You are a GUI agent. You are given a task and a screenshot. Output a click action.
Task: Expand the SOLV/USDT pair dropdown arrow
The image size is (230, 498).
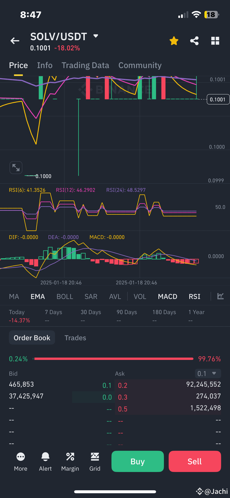(96, 36)
